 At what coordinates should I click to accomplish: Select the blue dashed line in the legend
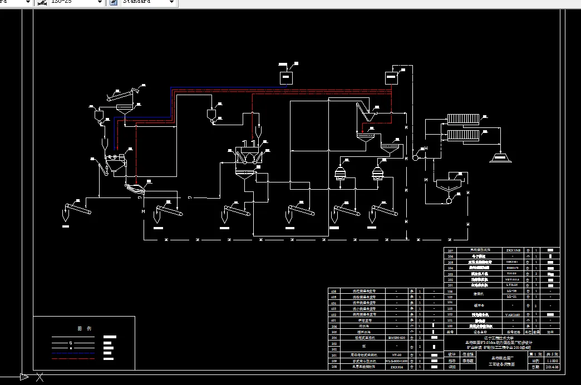(x=73, y=353)
